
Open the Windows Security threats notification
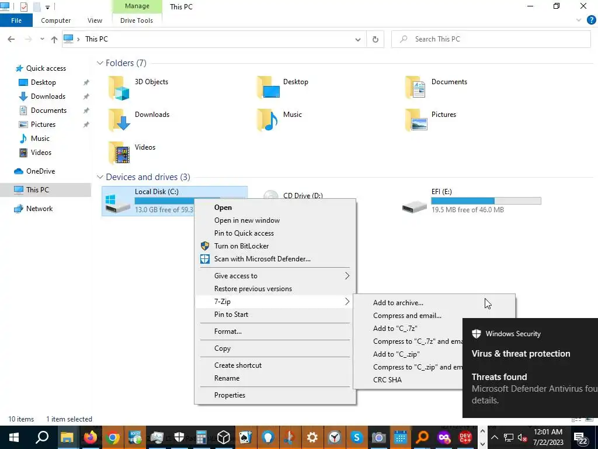tap(530, 368)
